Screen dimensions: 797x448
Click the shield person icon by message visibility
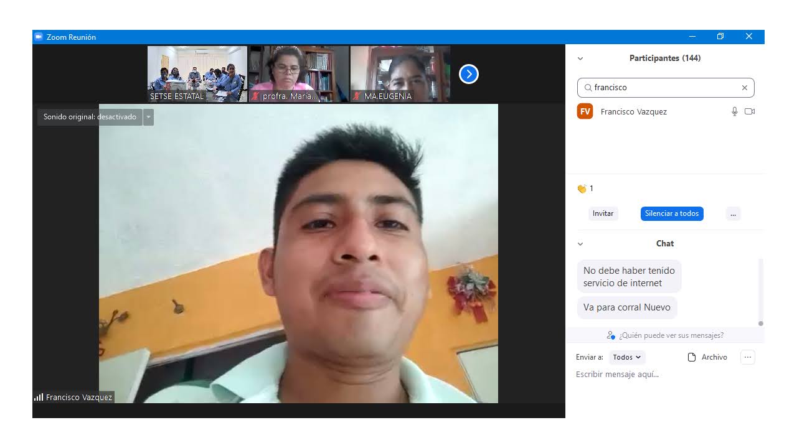(x=611, y=335)
